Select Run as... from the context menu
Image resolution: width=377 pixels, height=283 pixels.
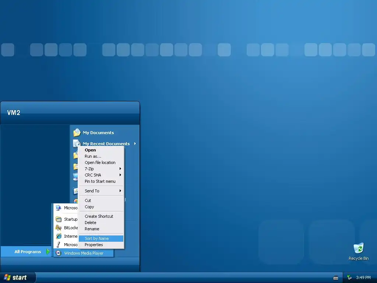click(101, 156)
